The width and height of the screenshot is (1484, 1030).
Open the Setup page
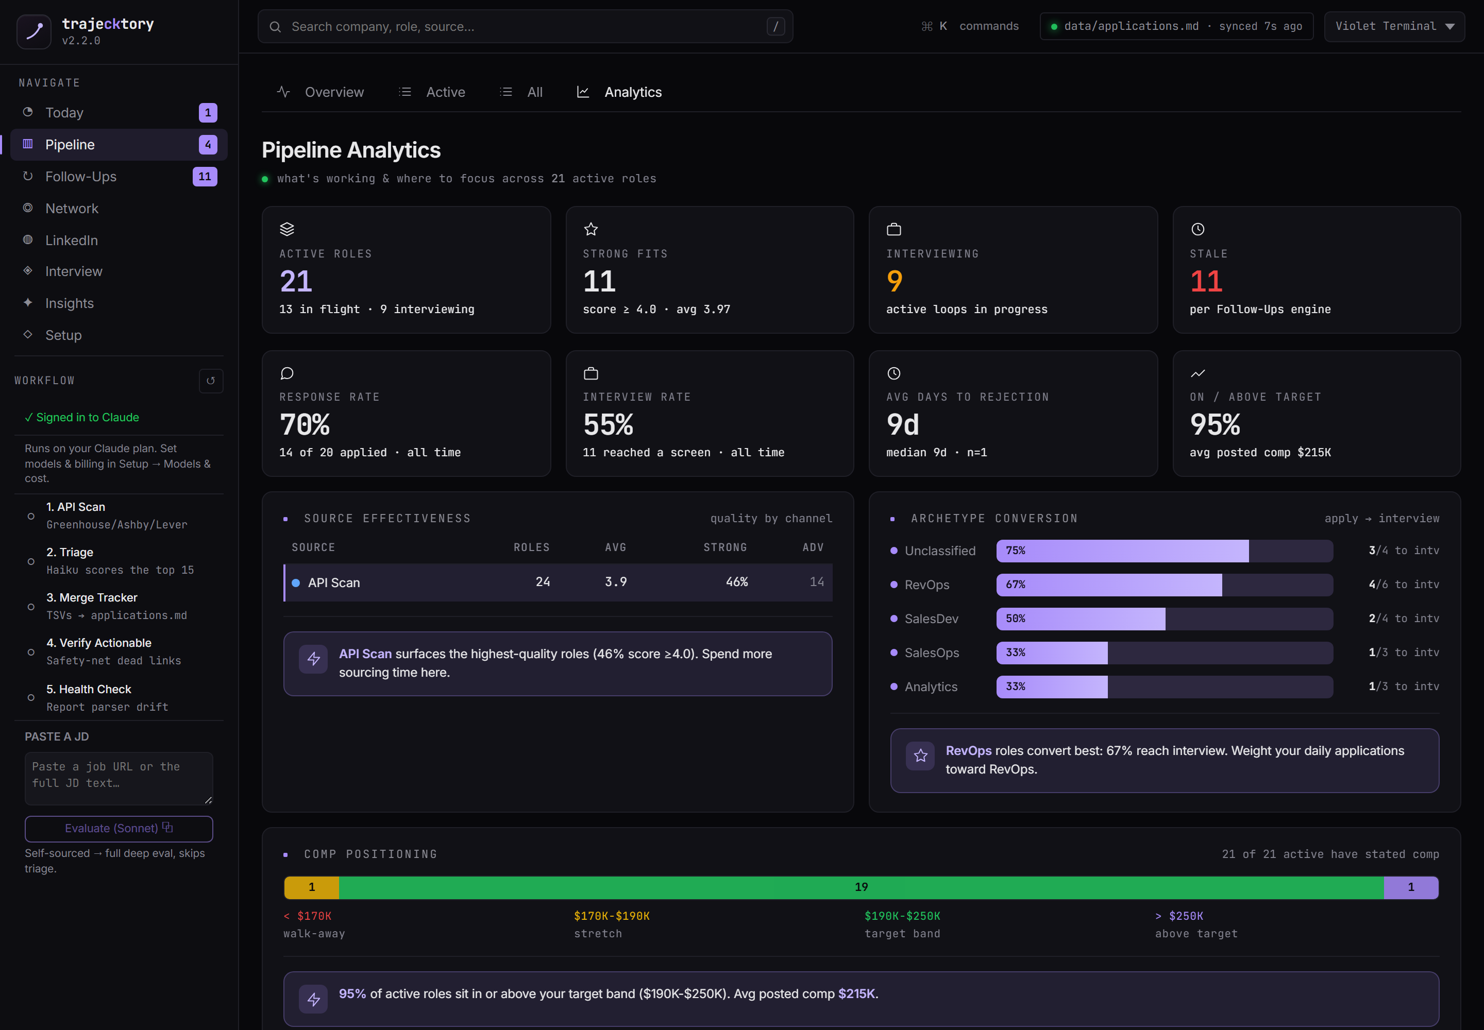click(119, 335)
